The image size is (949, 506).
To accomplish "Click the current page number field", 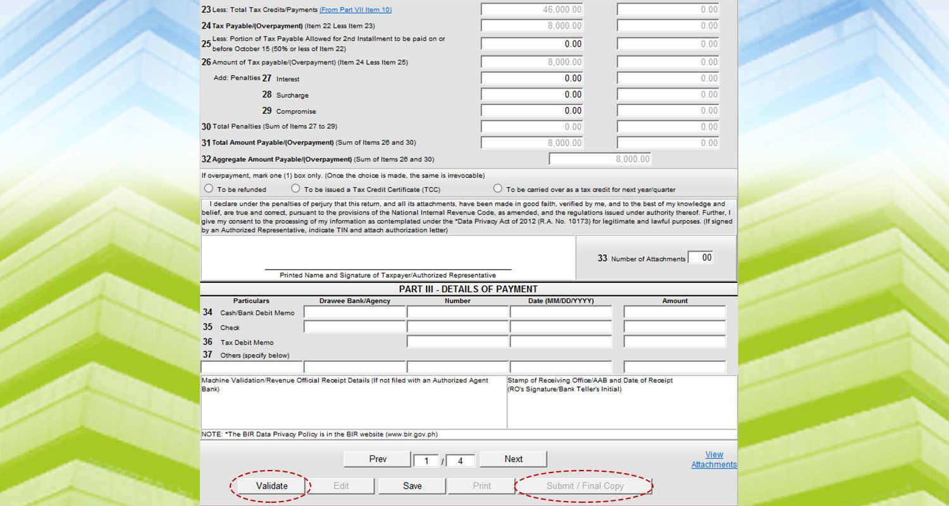I will tap(426, 460).
